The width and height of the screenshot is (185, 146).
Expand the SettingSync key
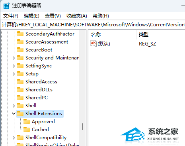point(14,66)
